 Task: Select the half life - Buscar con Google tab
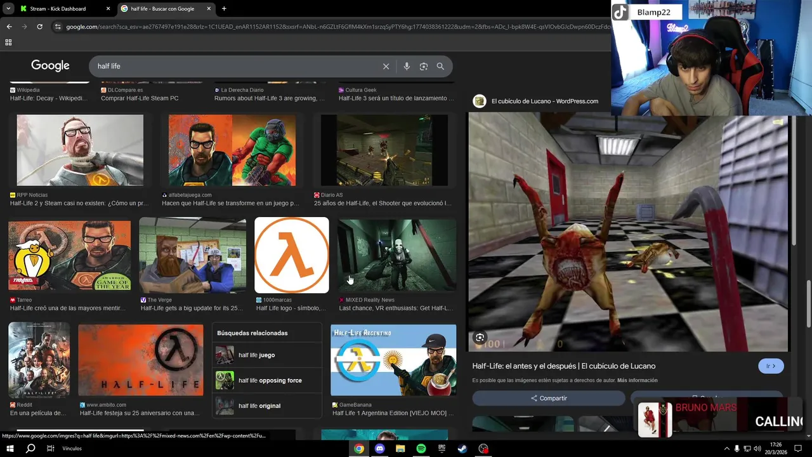(x=166, y=9)
